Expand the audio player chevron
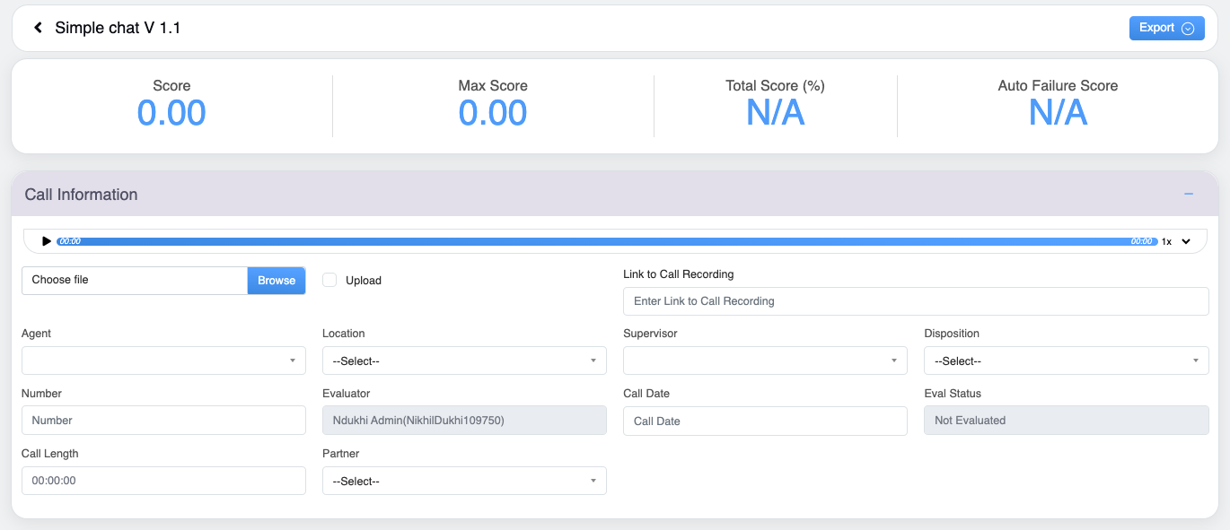 coord(1185,241)
